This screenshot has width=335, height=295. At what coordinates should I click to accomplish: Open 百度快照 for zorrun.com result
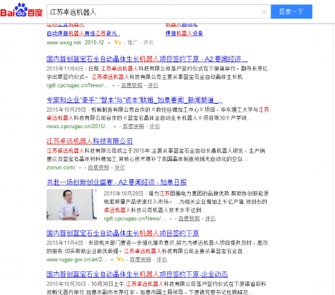[98, 168]
